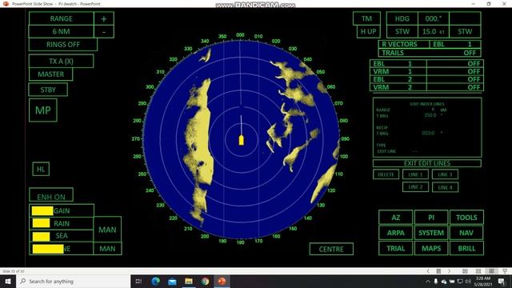Decrease radar range with minus button

(104, 32)
